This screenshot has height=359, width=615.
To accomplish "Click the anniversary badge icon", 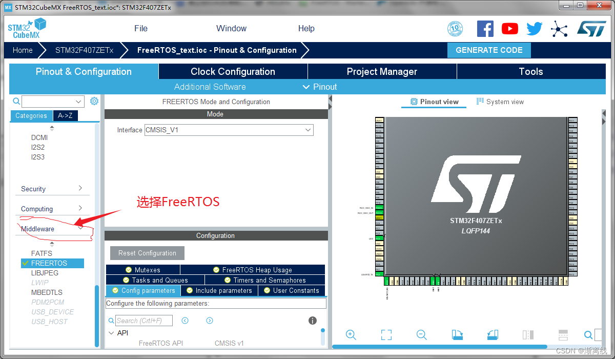I will (x=455, y=29).
